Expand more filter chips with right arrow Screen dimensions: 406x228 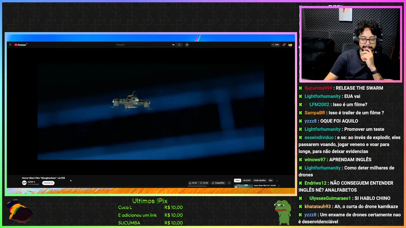[277, 180]
